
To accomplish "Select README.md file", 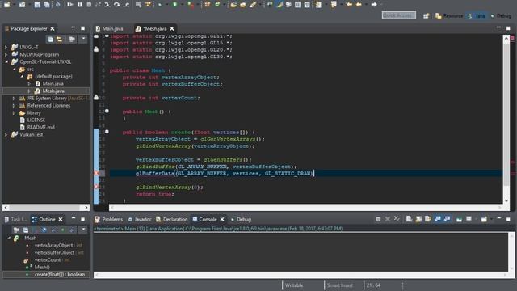I will (x=41, y=128).
